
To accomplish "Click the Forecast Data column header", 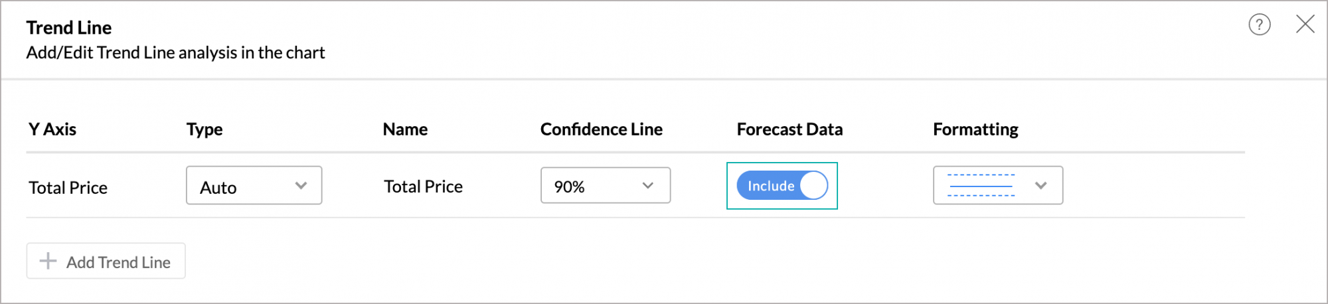I will (789, 129).
